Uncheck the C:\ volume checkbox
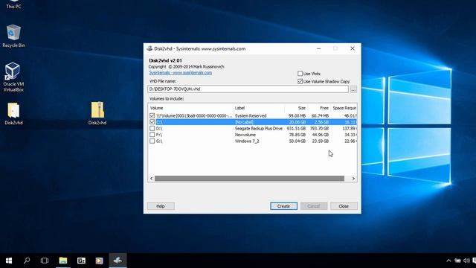Screen dimensions: 476x268 coord(152,122)
